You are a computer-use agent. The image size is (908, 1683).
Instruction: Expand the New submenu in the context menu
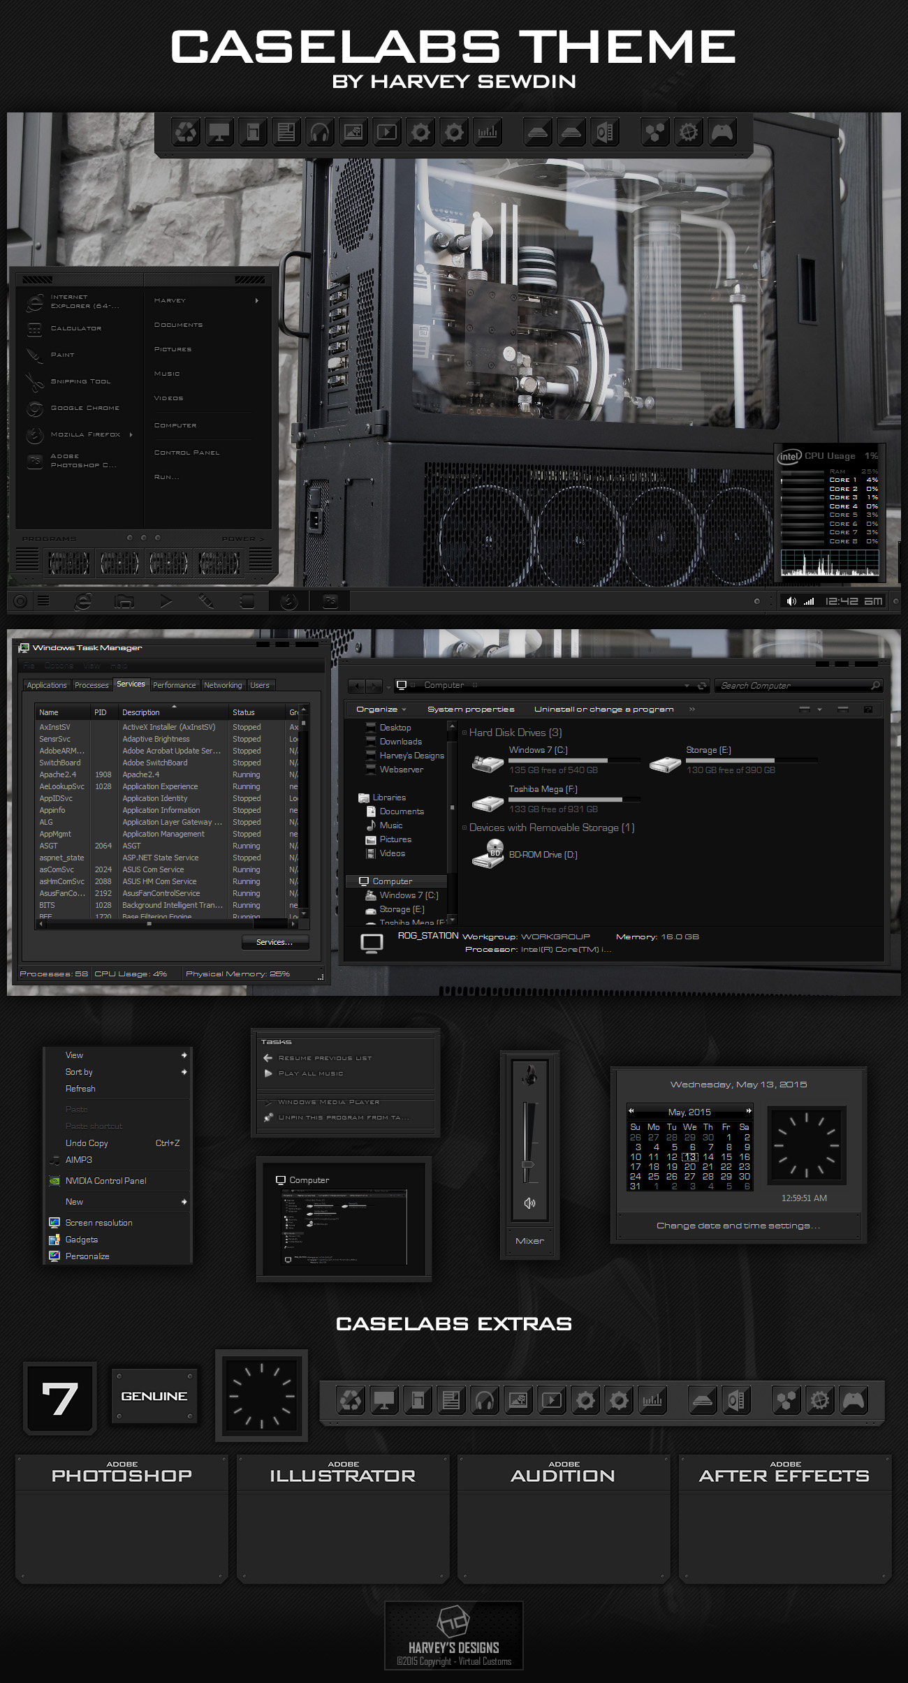[x=184, y=1202]
